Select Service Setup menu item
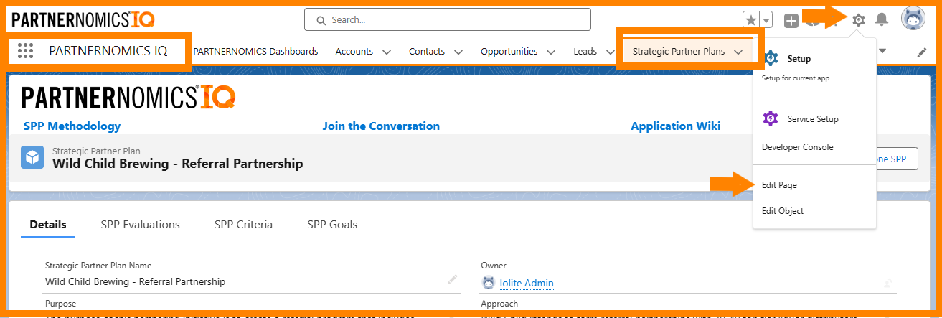 [x=814, y=119]
